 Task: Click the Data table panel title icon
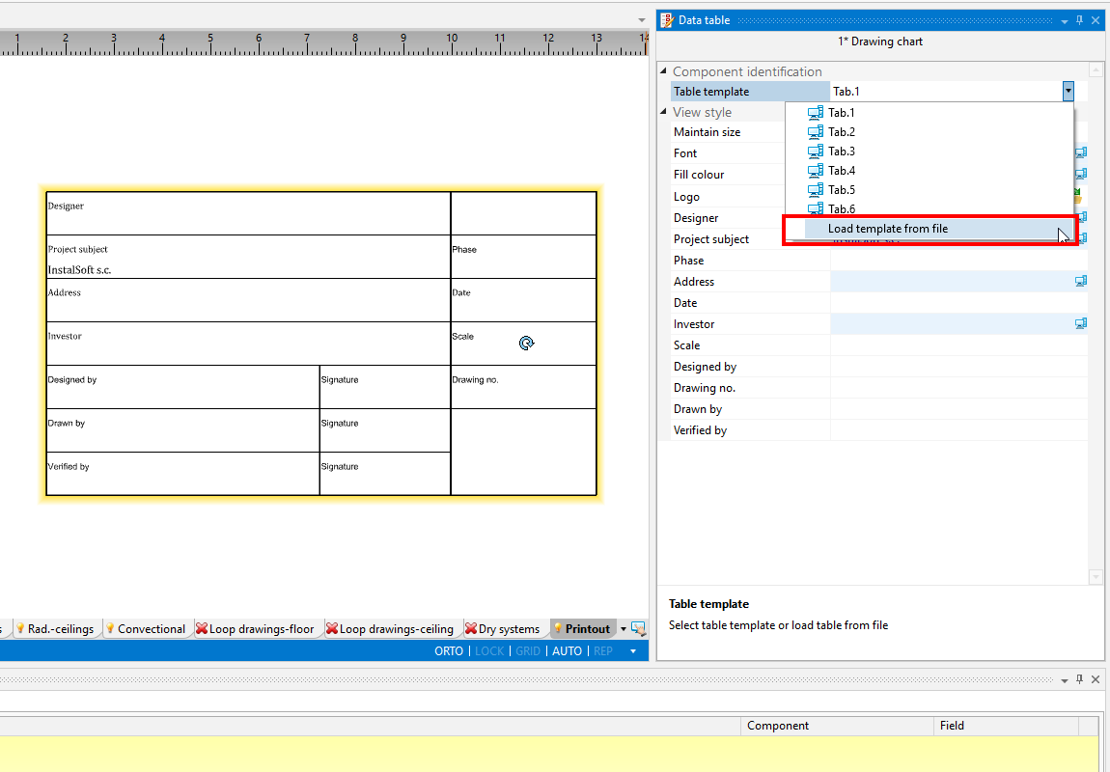coord(667,20)
